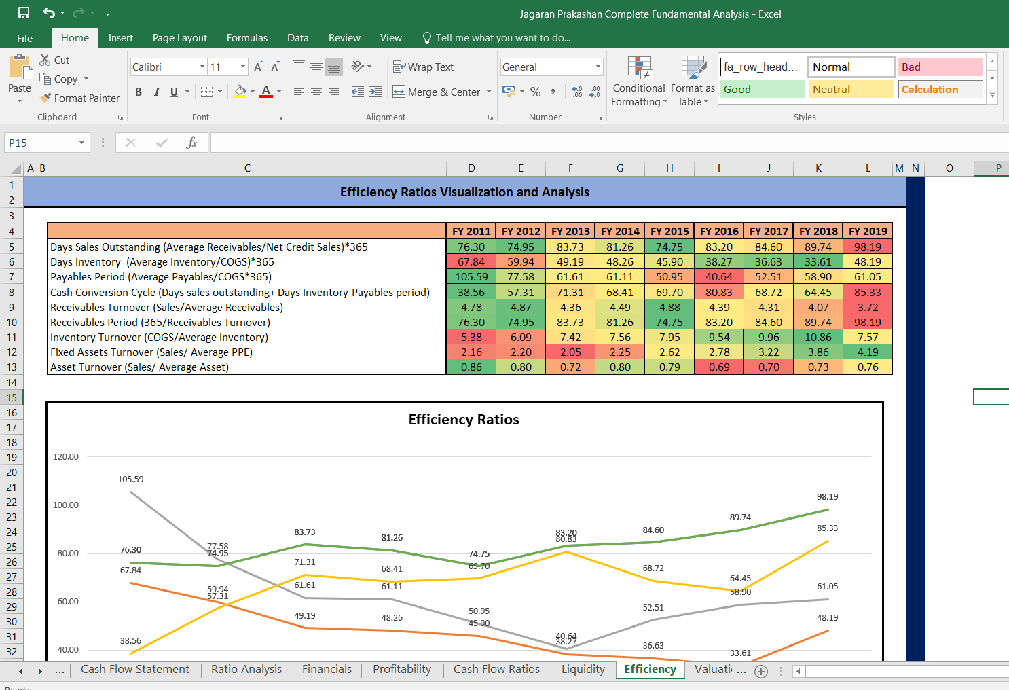Click the New Sheet plus icon
The height and width of the screenshot is (690, 1009).
coord(761,672)
